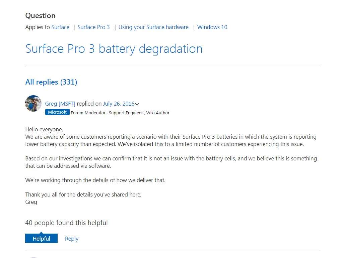
Task: Open the Windows 10 category link
Action: [212, 27]
